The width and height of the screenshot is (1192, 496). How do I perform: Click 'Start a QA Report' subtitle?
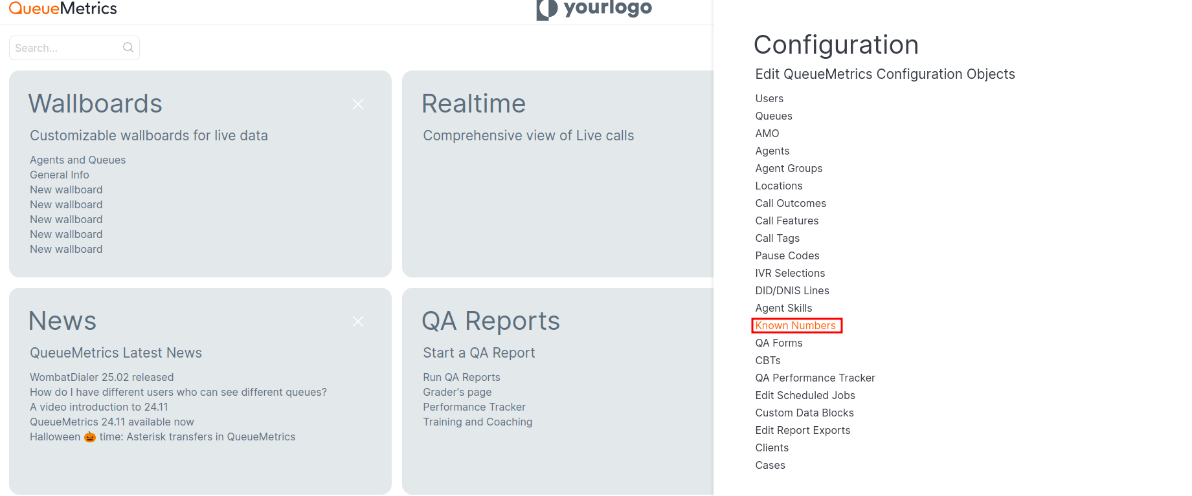coord(479,353)
